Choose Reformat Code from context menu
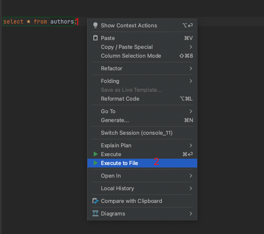This screenshot has height=234, width=264. coord(120,98)
